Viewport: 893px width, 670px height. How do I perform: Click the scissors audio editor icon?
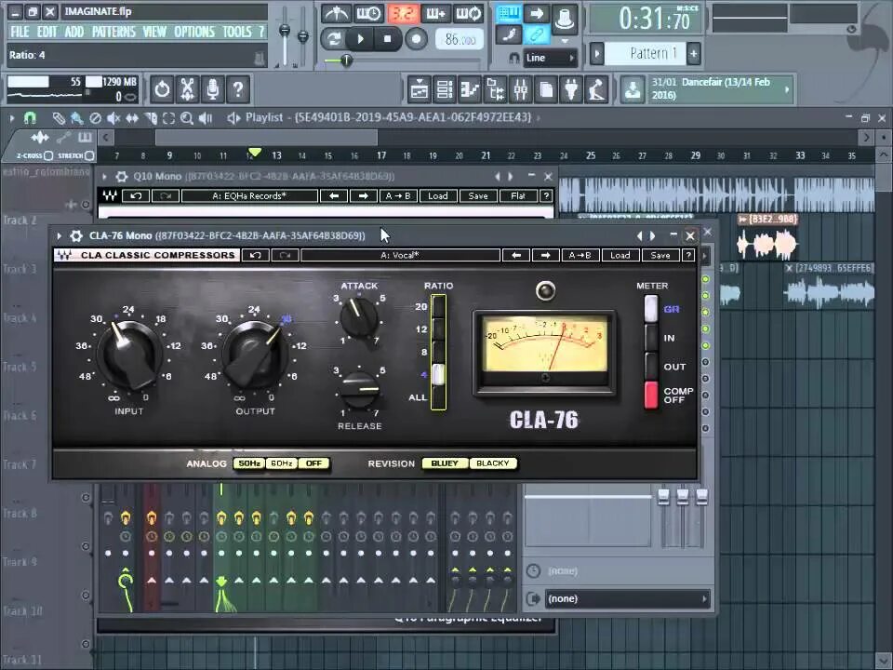[x=187, y=89]
